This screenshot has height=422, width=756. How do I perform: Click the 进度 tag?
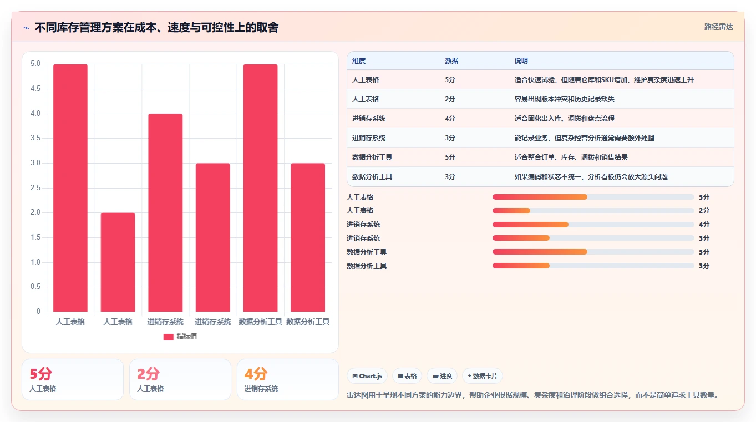point(442,376)
